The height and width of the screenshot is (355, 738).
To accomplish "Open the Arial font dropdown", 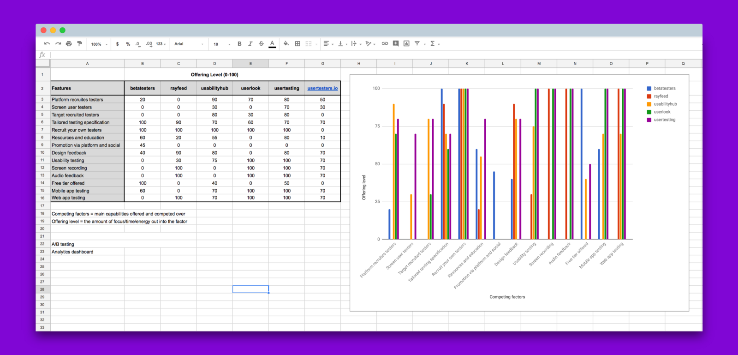I will click(189, 44).
